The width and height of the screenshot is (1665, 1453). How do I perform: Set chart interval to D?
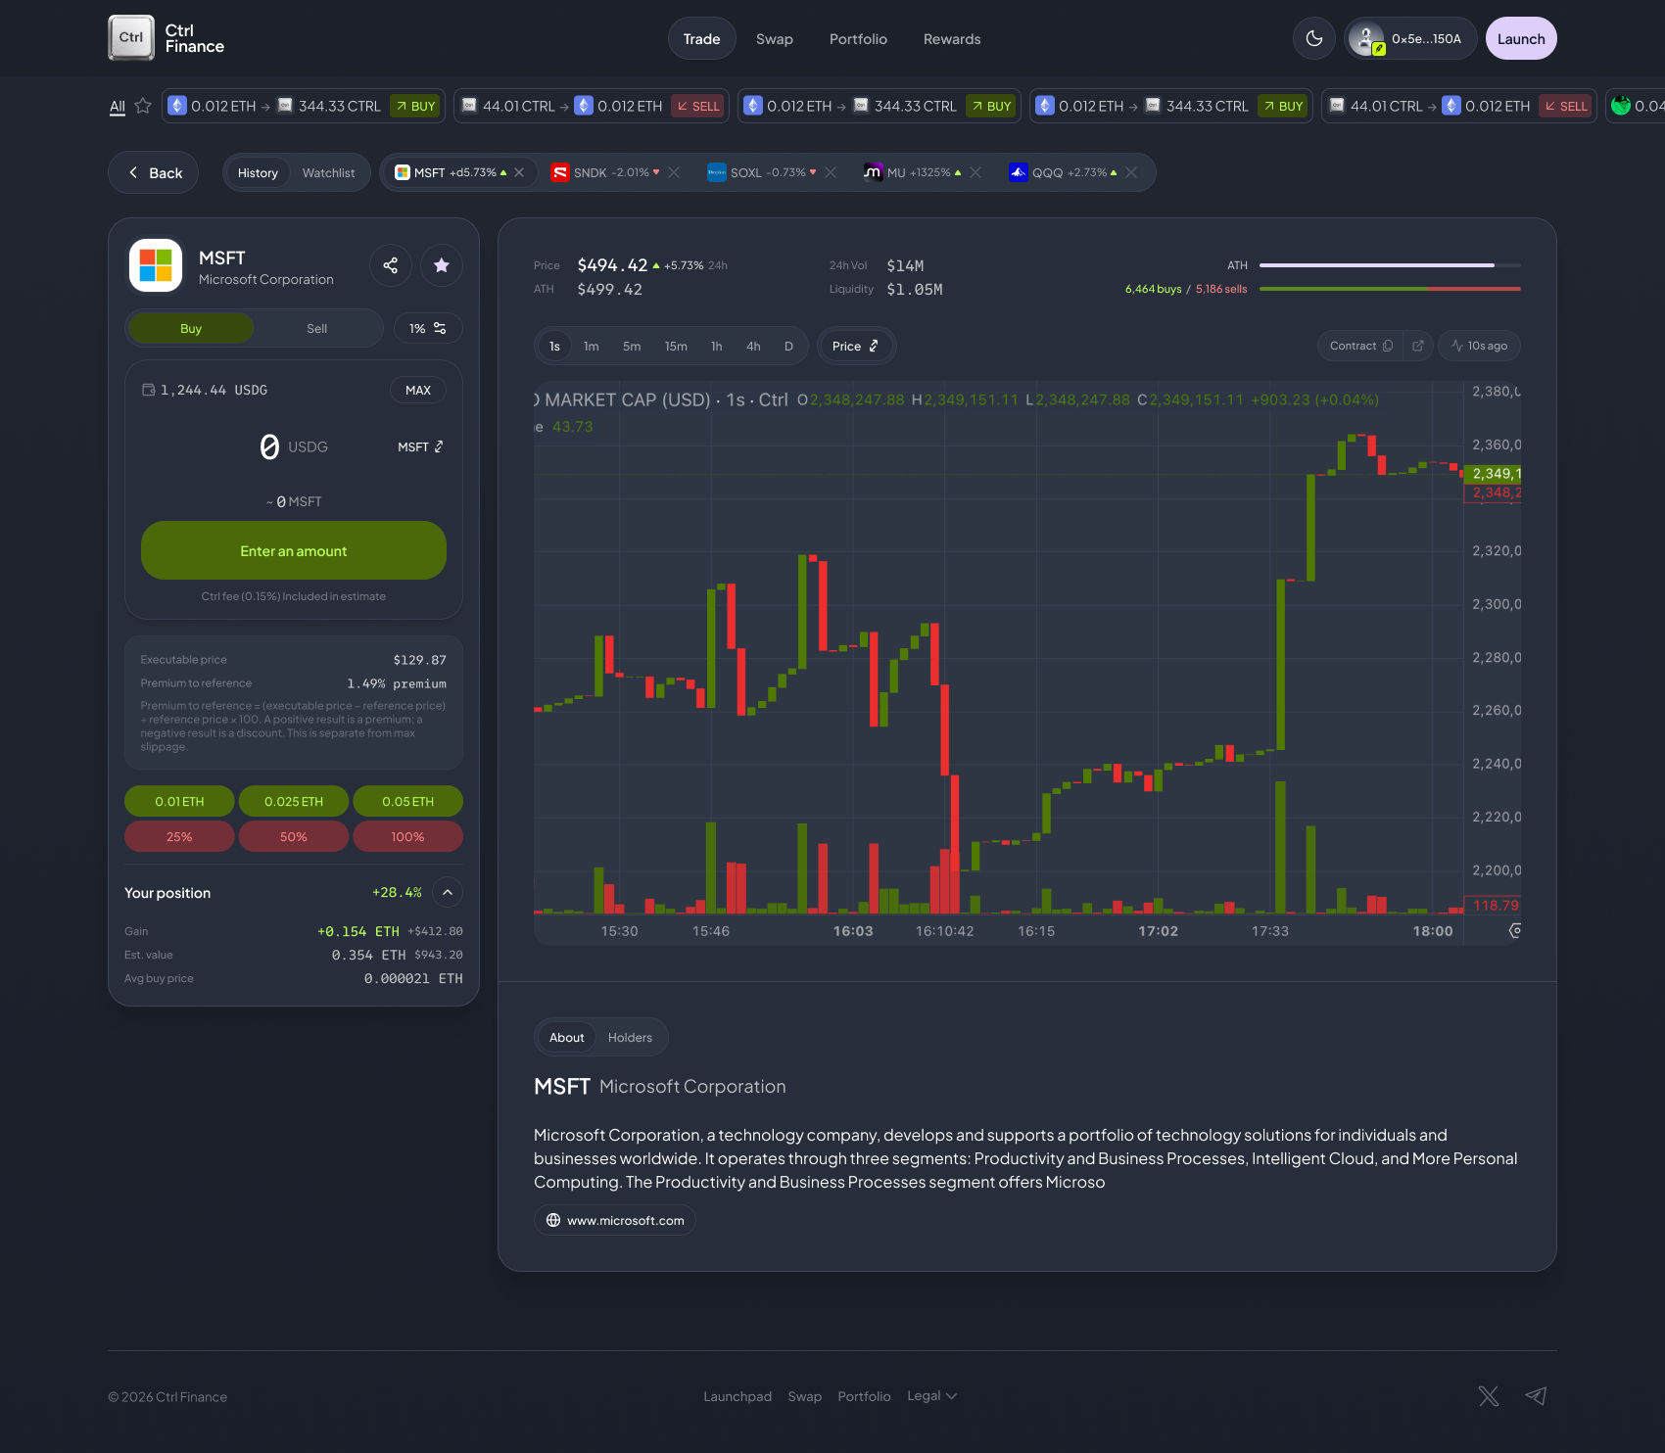pyautogui.click(x=788, y=346)
